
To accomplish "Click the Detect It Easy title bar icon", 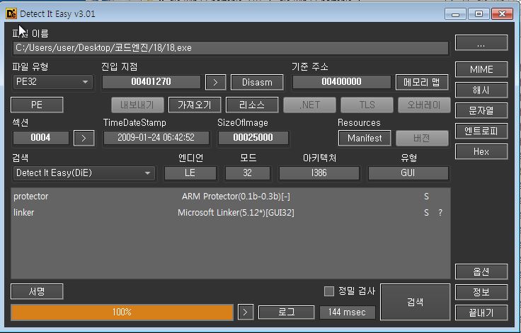I will tap(11, 13).
